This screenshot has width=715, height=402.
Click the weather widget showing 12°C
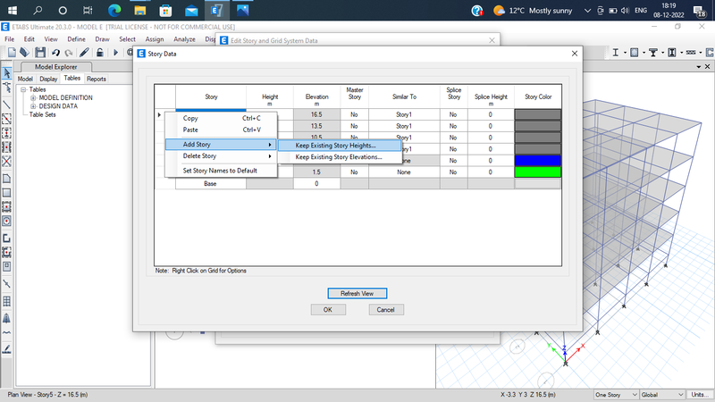coord(533,11)
